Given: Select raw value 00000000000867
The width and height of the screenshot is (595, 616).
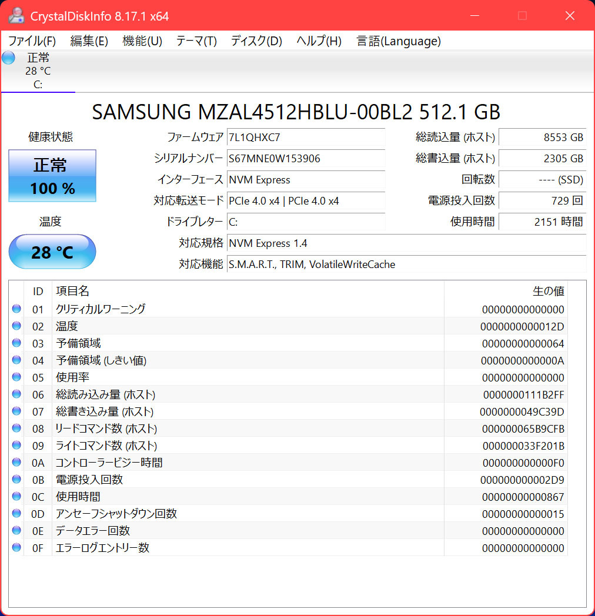Looking at the screenshot, I should tap(523, 497).
